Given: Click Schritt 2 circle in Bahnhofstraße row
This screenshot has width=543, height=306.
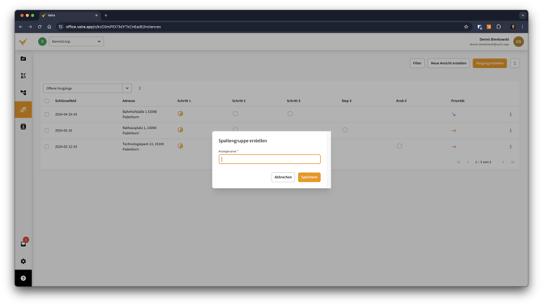Looking at the screenshot, I should (235, 114).
